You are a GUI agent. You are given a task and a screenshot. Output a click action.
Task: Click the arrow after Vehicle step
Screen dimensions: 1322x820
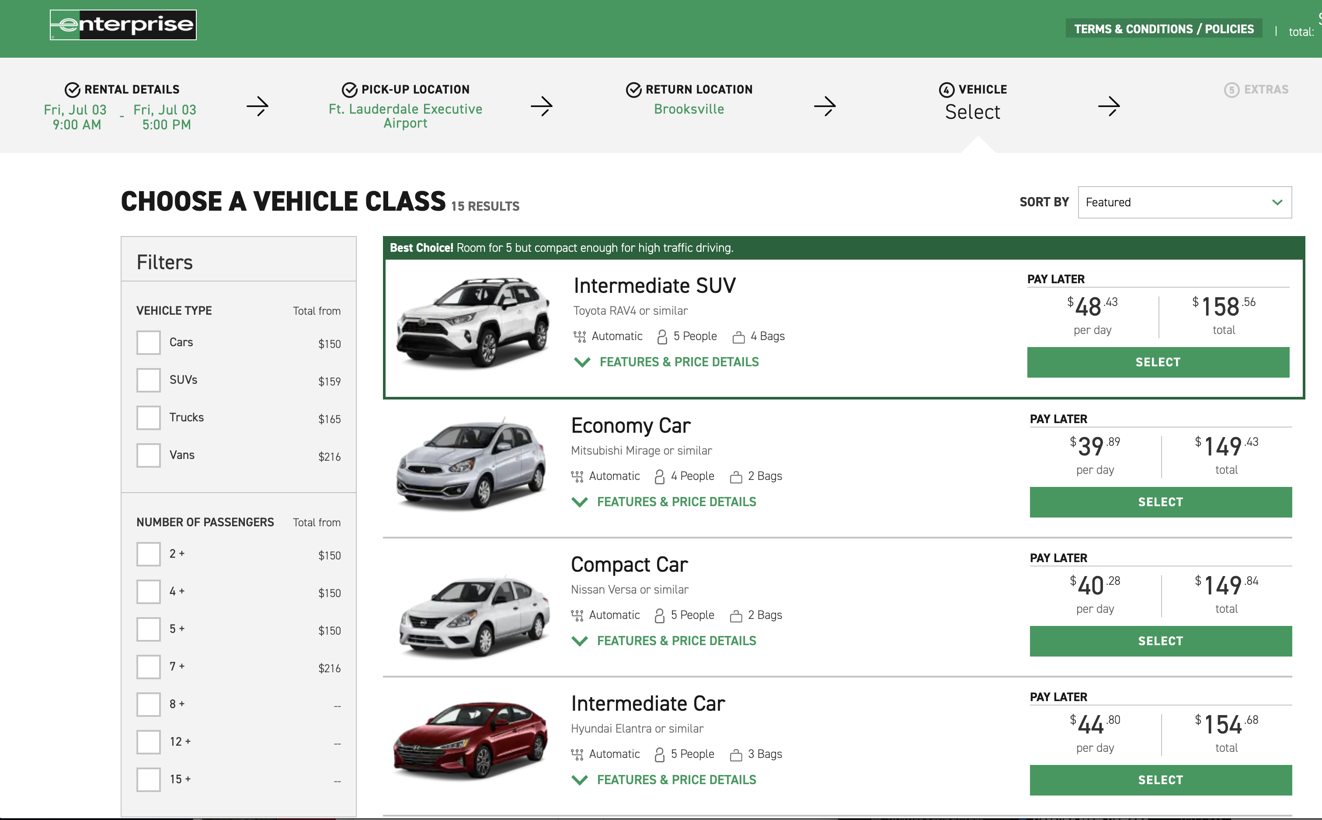1109,106
